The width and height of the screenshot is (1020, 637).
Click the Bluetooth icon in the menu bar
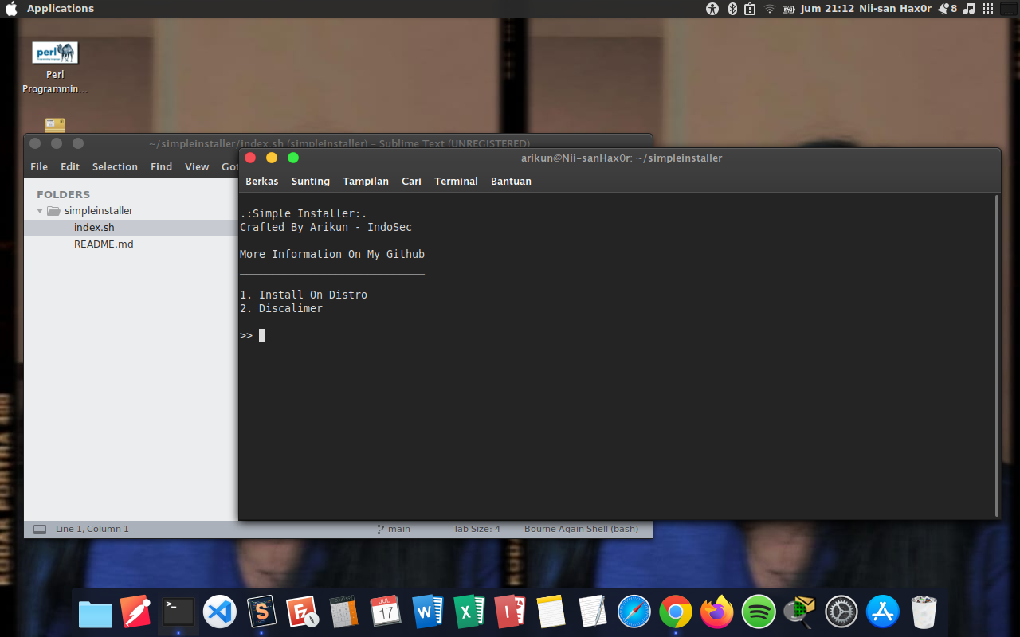pyautogui.click(x=732, y=9)
